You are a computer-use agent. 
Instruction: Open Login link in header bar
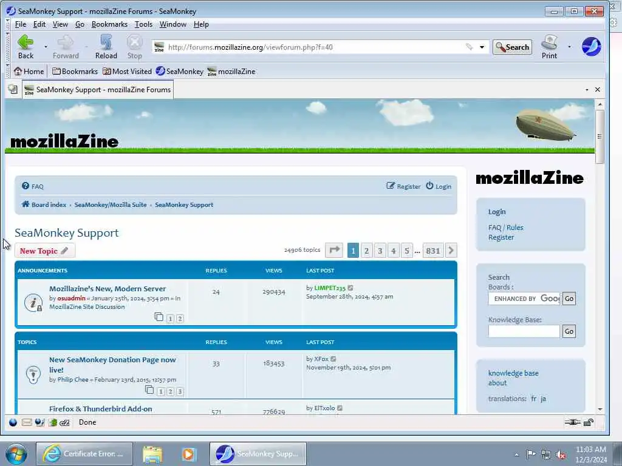coord(439,186)
